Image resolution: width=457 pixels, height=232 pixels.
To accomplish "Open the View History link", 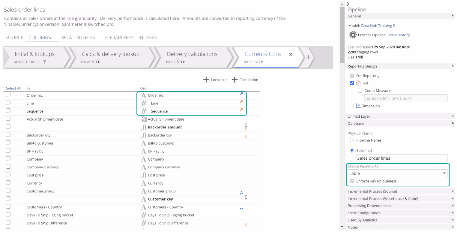I will point(399,35).
